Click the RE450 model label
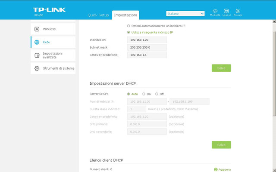276x172 pixels. (x=39, y=15)
